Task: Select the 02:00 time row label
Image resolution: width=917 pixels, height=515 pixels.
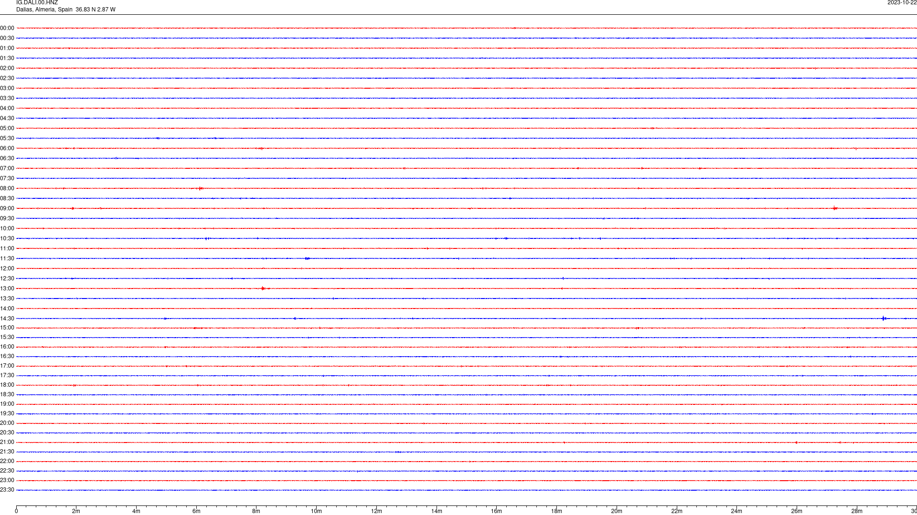Action: point(7,68)
